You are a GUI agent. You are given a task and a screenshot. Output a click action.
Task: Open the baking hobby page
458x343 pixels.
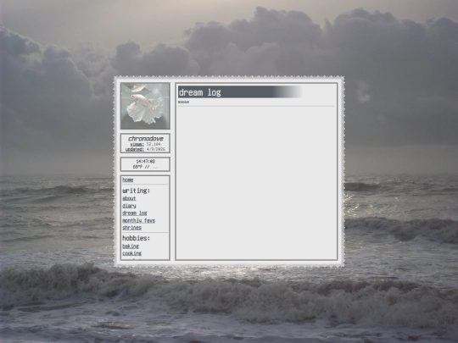tap(131, 246)
